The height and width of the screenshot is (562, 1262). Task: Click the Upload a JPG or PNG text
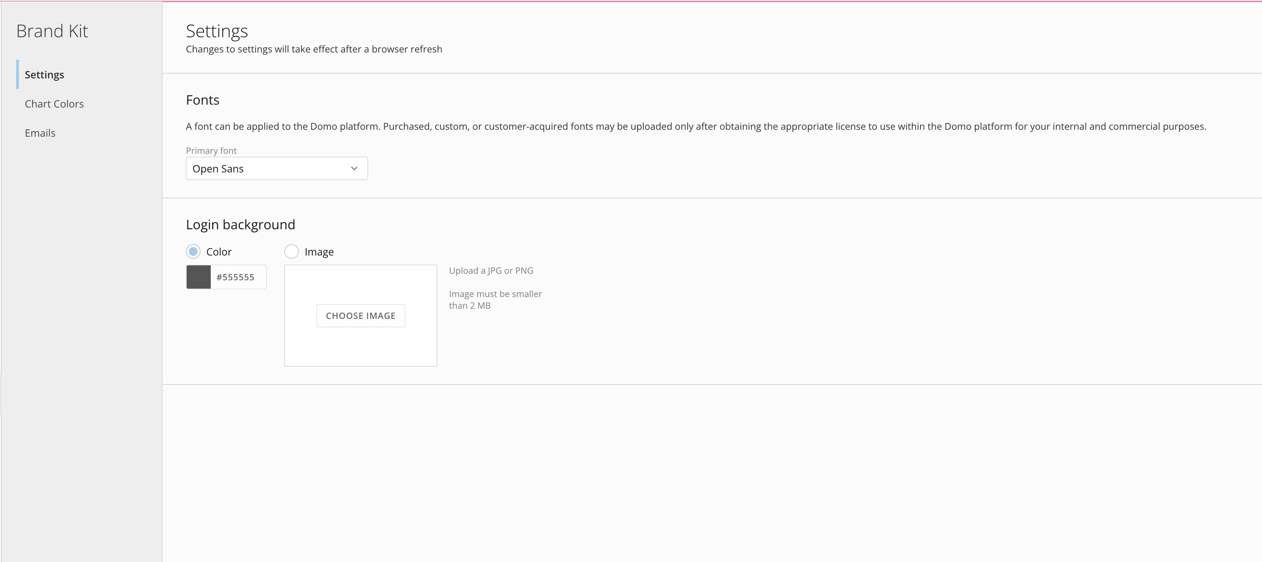[x=490, y=270]
